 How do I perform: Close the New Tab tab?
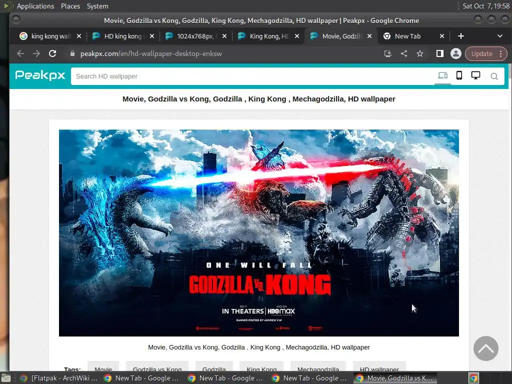pos(442,36)
